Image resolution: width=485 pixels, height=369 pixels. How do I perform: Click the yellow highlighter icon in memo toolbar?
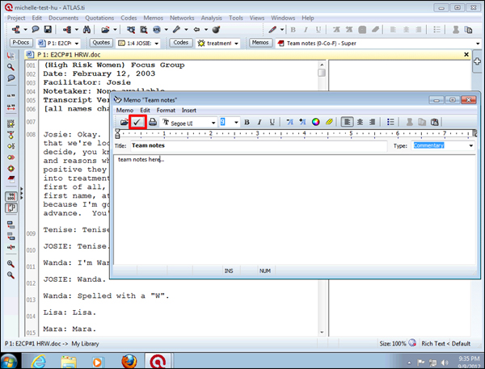[329, 122]
